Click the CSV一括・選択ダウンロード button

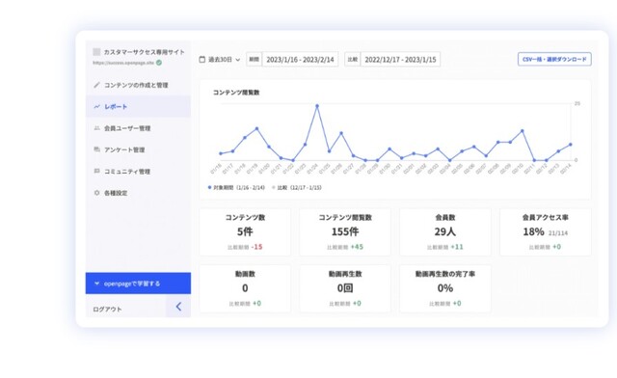click(554, 60)
